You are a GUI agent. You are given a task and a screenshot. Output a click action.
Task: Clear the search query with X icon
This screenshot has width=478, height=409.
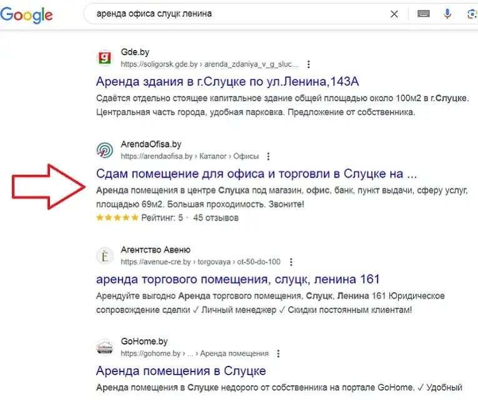pos(394,14)
